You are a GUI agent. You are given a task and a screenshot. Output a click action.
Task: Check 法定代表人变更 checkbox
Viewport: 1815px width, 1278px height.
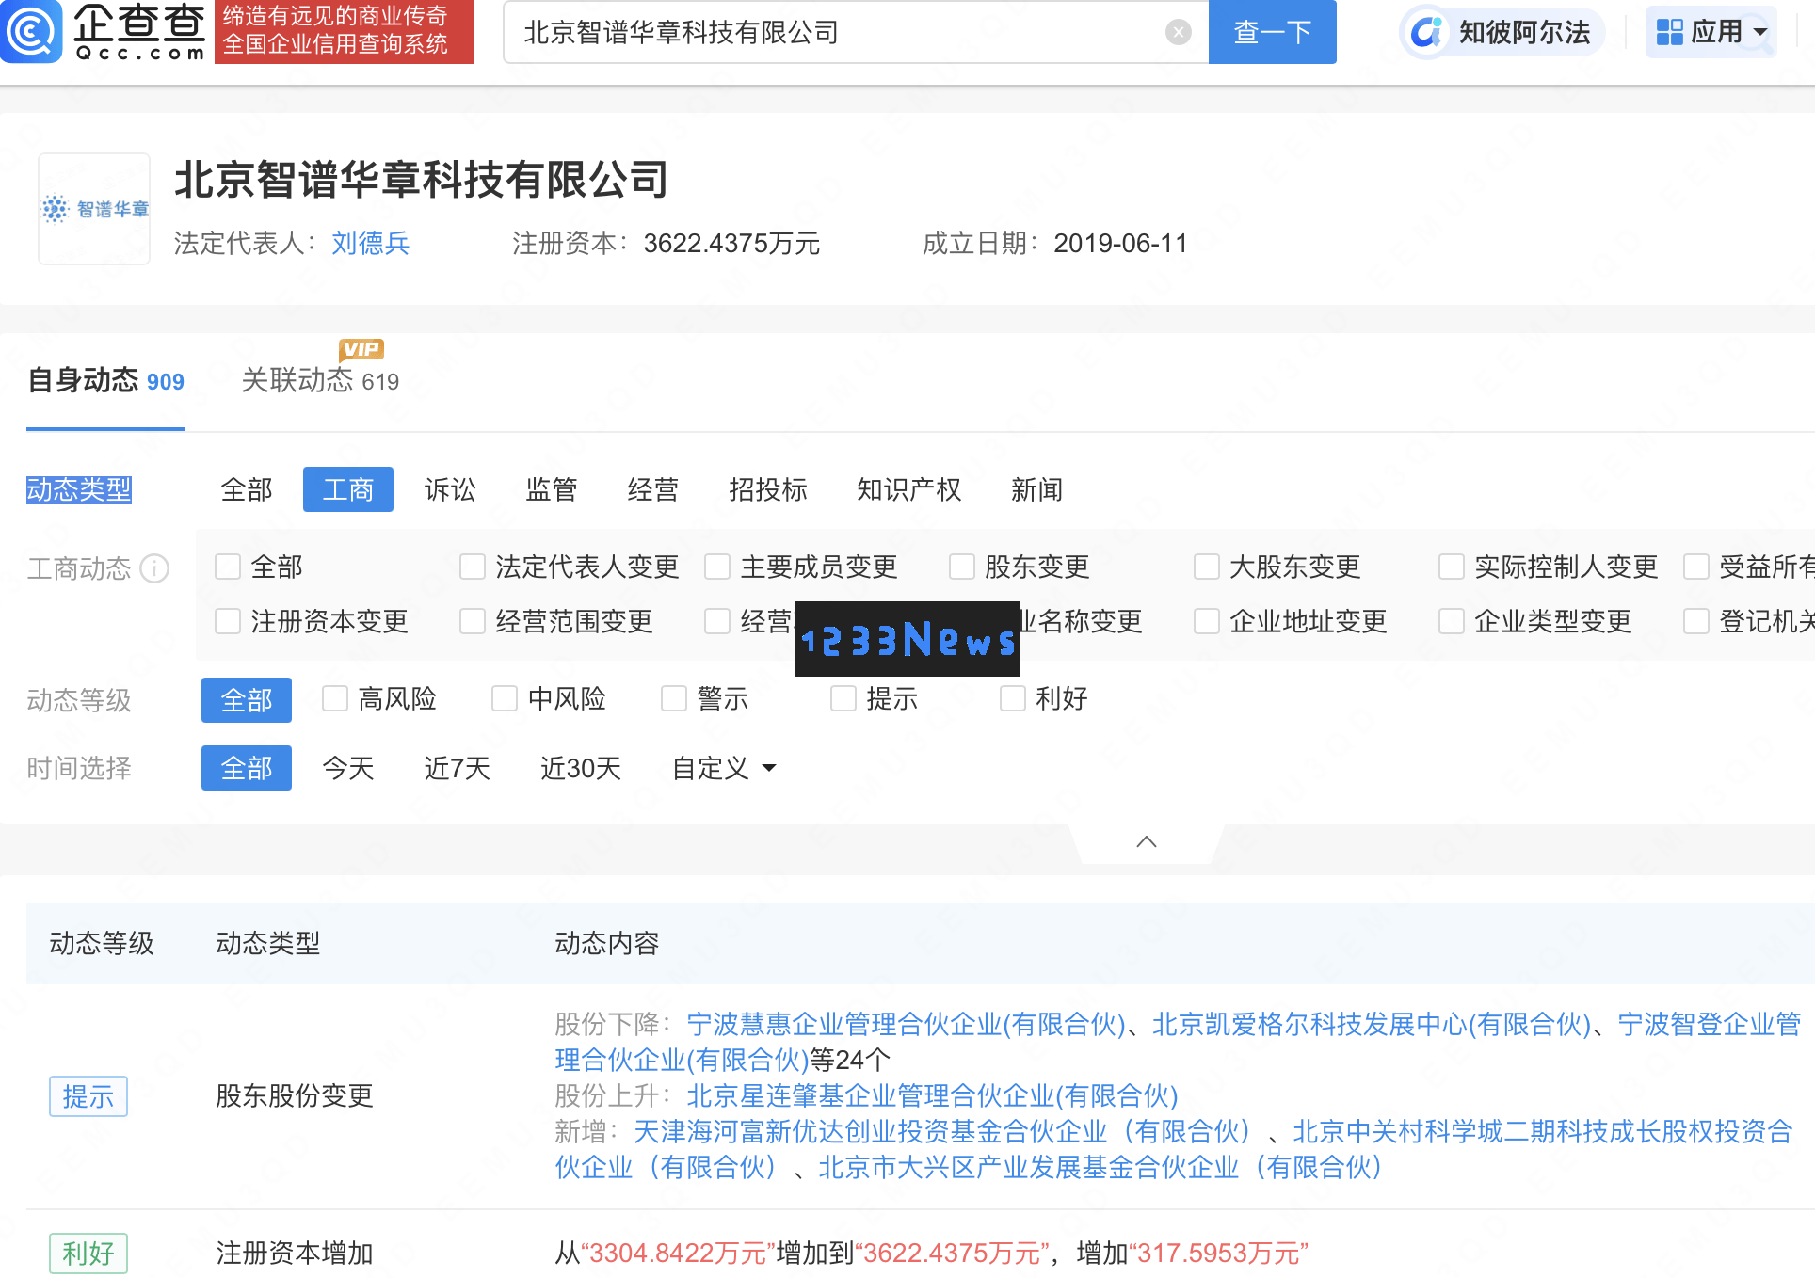click(473, 567)
